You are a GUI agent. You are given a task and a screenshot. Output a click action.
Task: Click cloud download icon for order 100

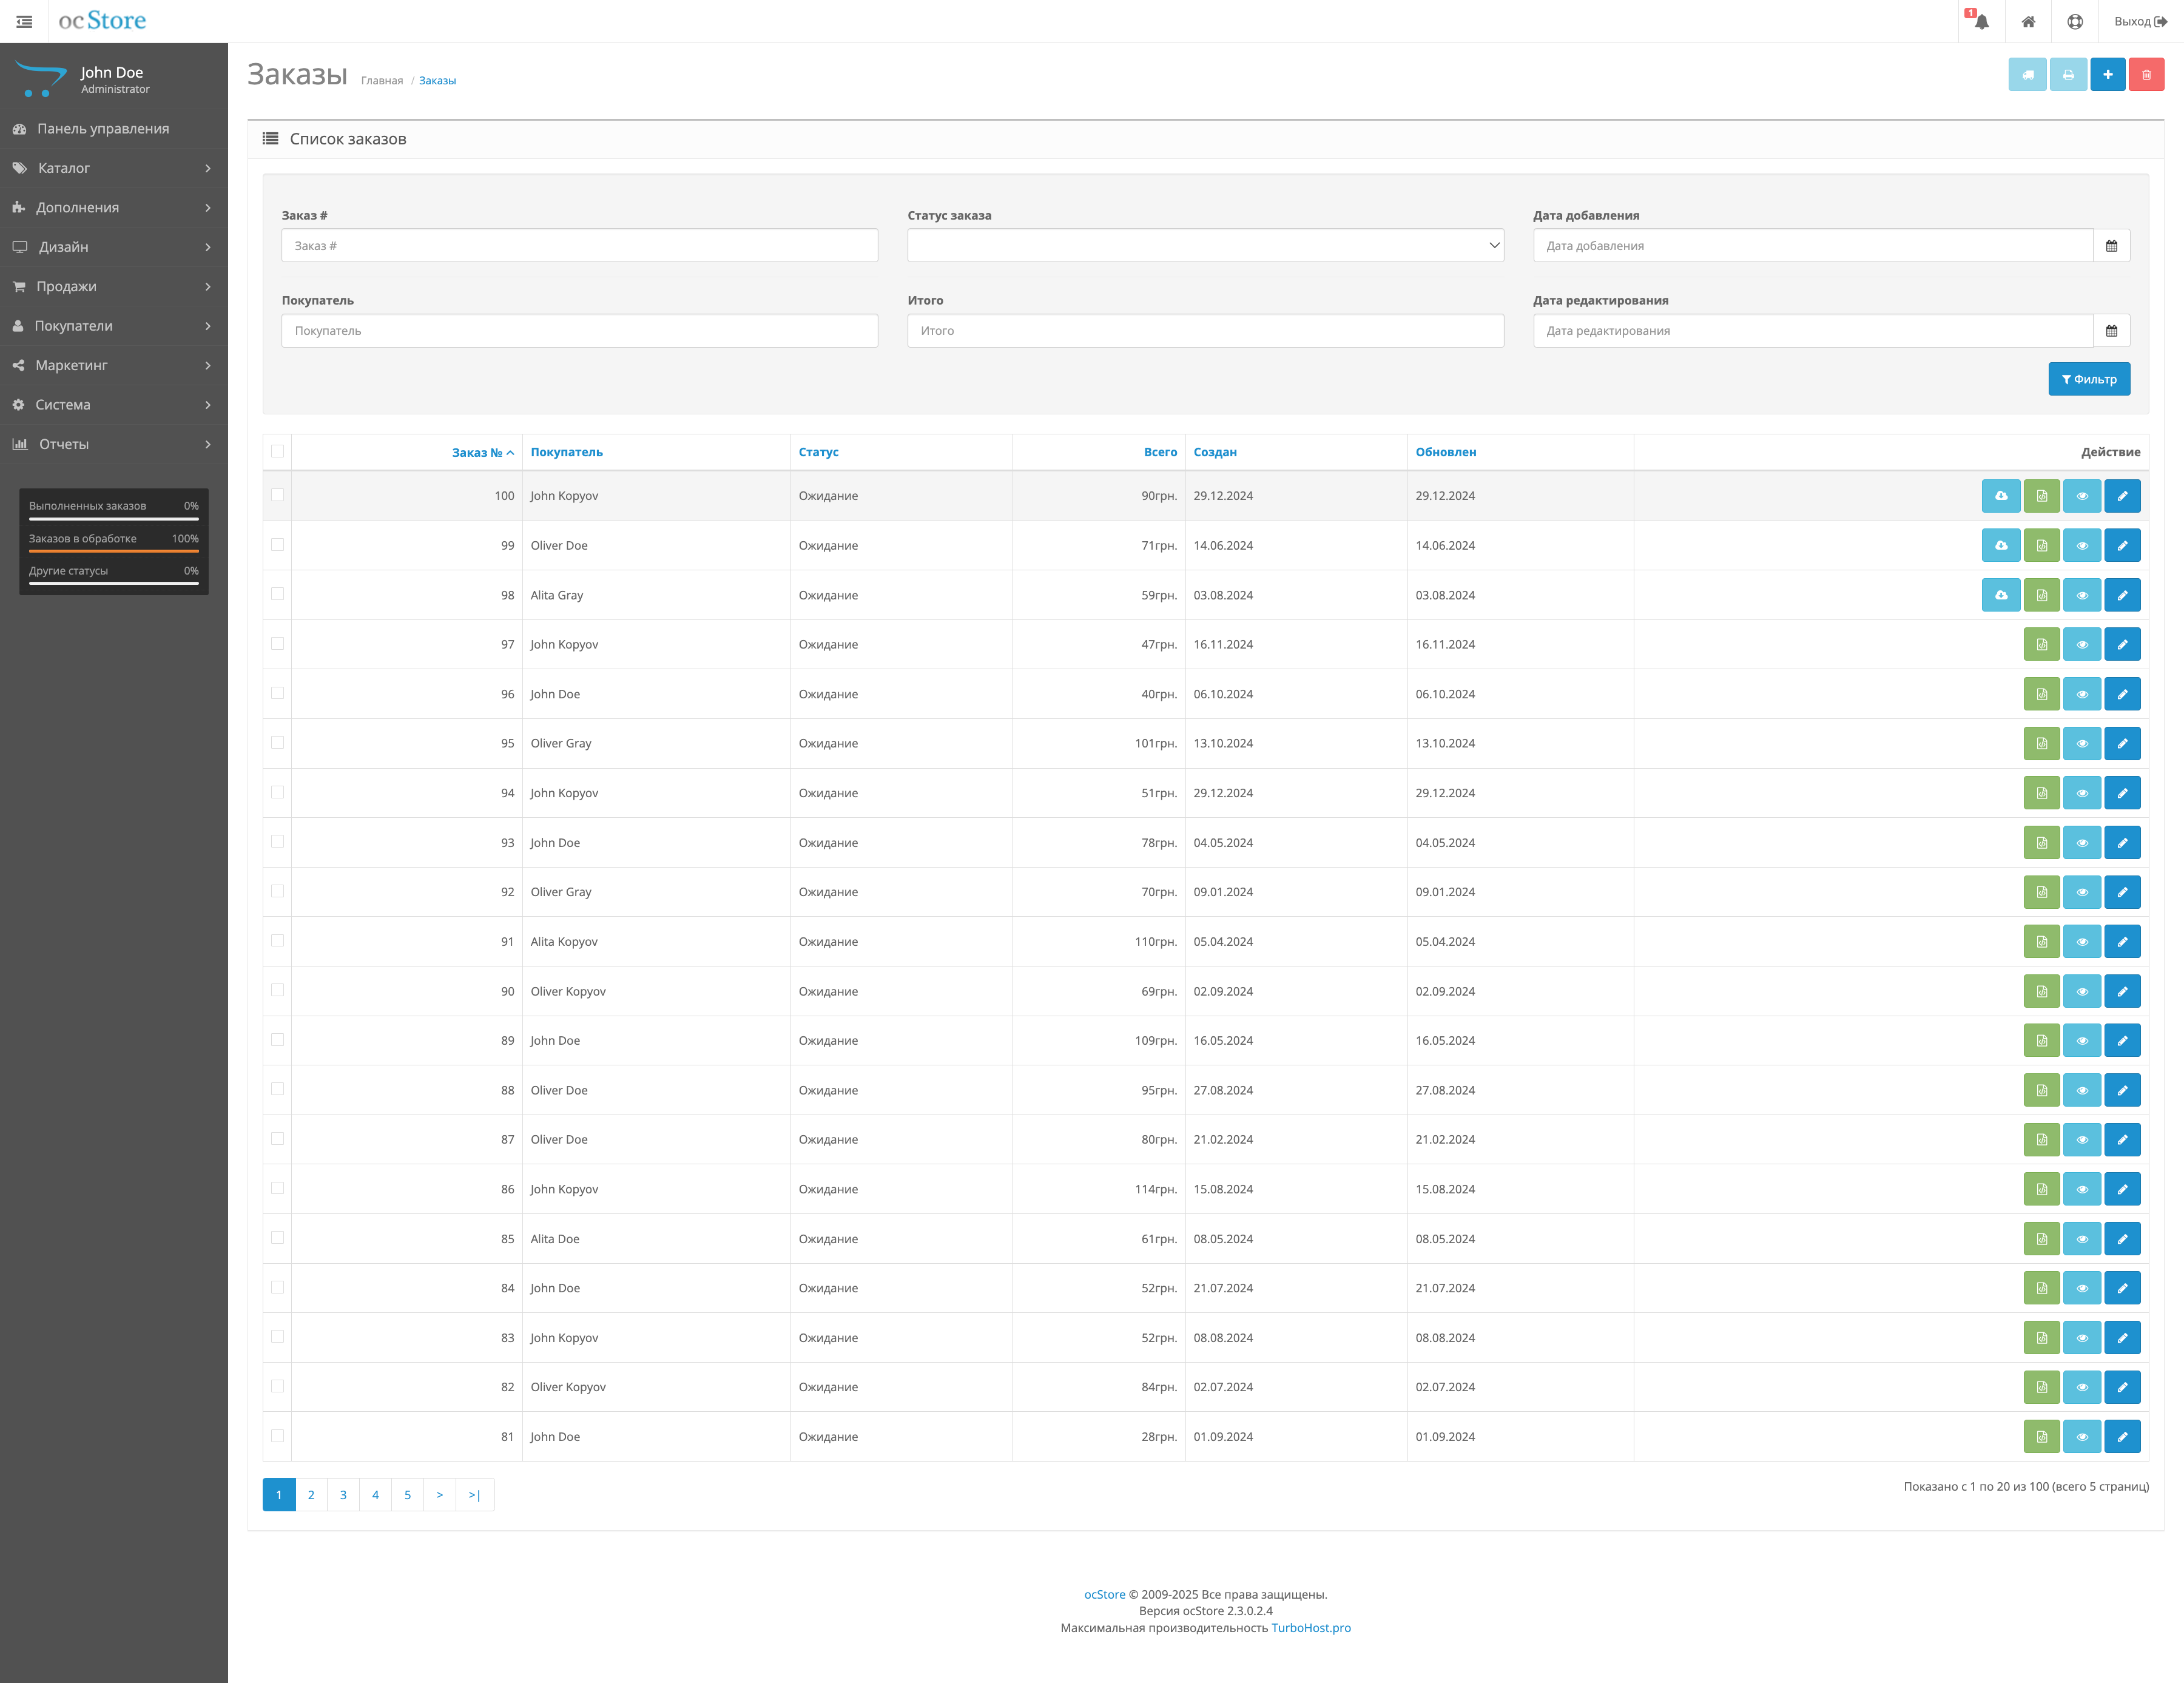click(2001, 496)
